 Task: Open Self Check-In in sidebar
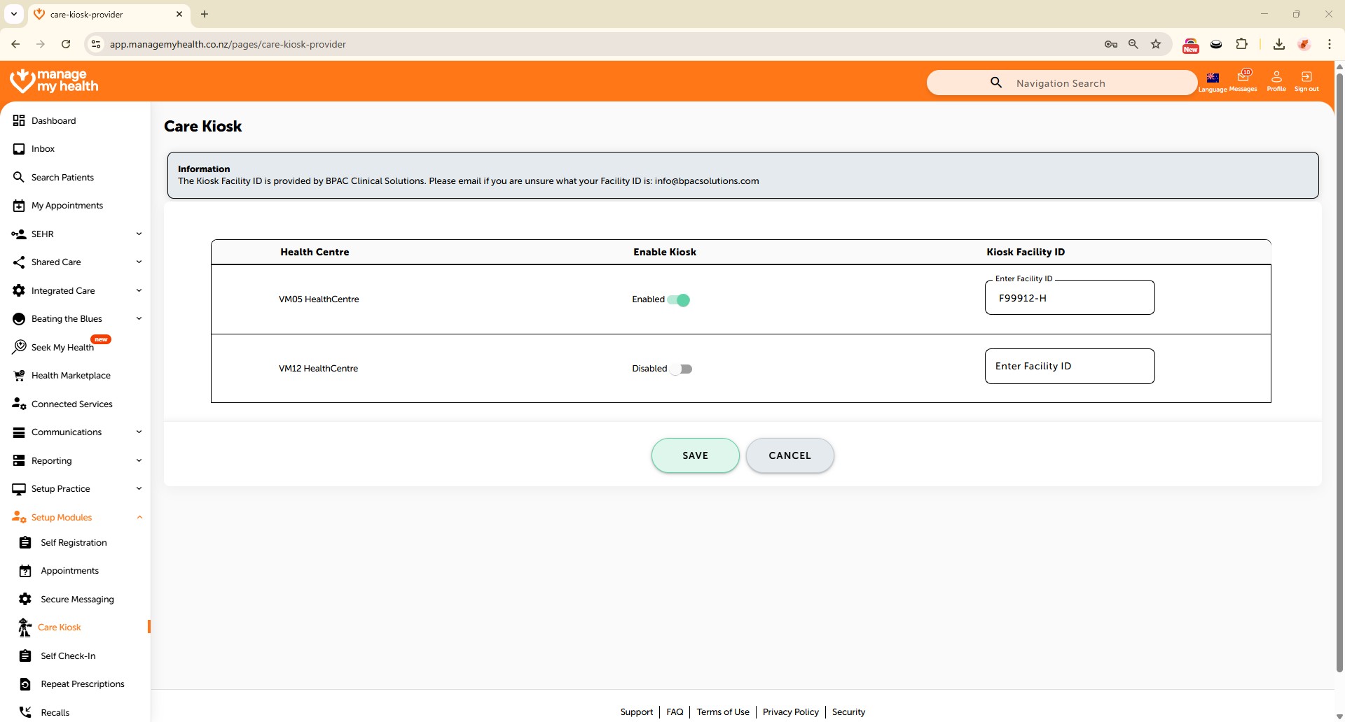click(68, 656)
